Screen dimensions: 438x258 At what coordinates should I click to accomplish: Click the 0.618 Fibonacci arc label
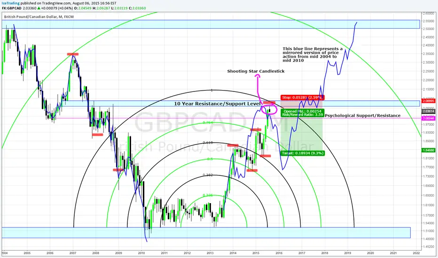click(208, 143)
